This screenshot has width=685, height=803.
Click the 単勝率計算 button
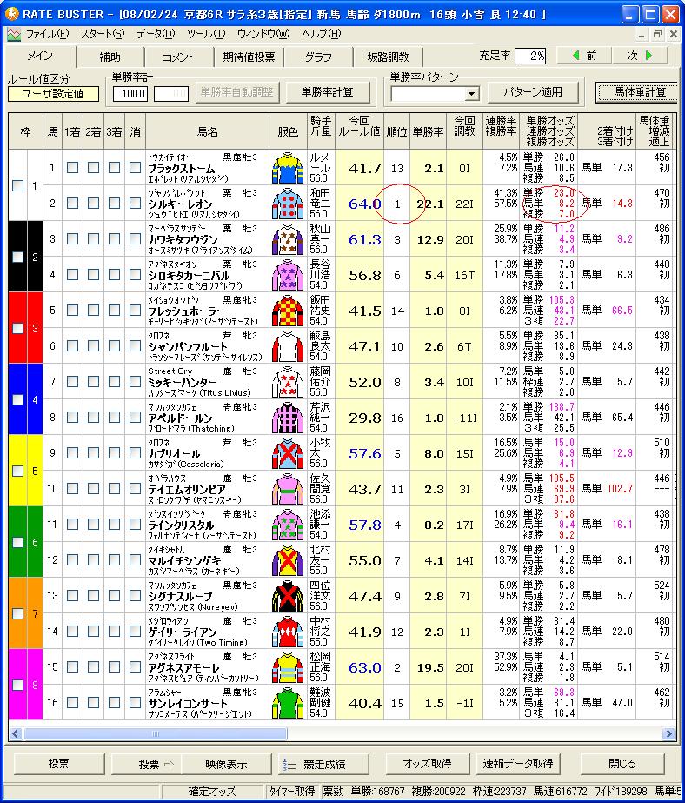point(328,92)
